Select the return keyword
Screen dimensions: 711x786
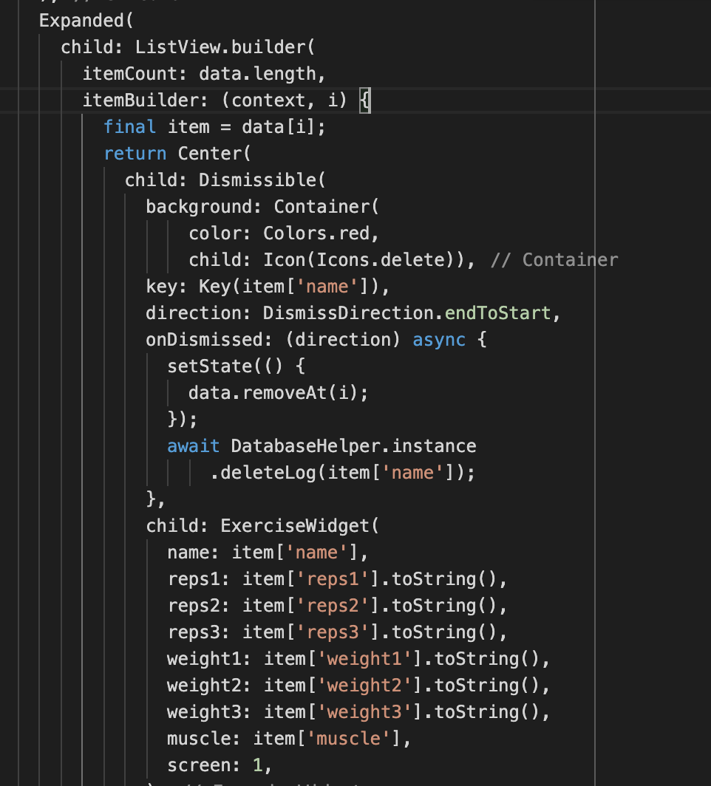tap(135, 153)
